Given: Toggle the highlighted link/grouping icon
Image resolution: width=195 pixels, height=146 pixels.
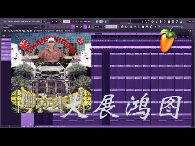Looking at the screenshot, I should click(x=85, y=27).
